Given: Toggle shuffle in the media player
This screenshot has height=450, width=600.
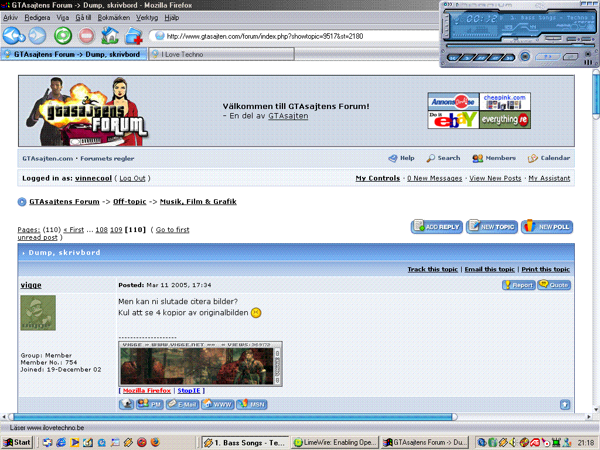Looking at the screenshot, I should 548,57.
